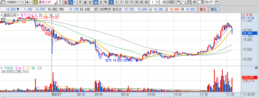The image size is (259, 98).
Task: Select the 45 minute interval tab
Action: 141,2
